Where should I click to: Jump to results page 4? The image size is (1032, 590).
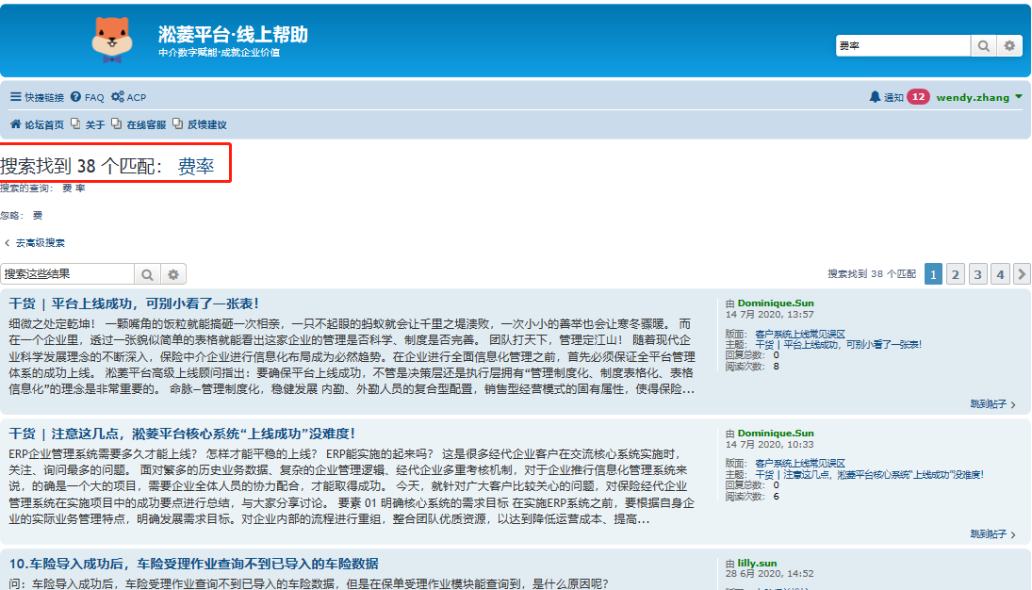pos(1000,274)
